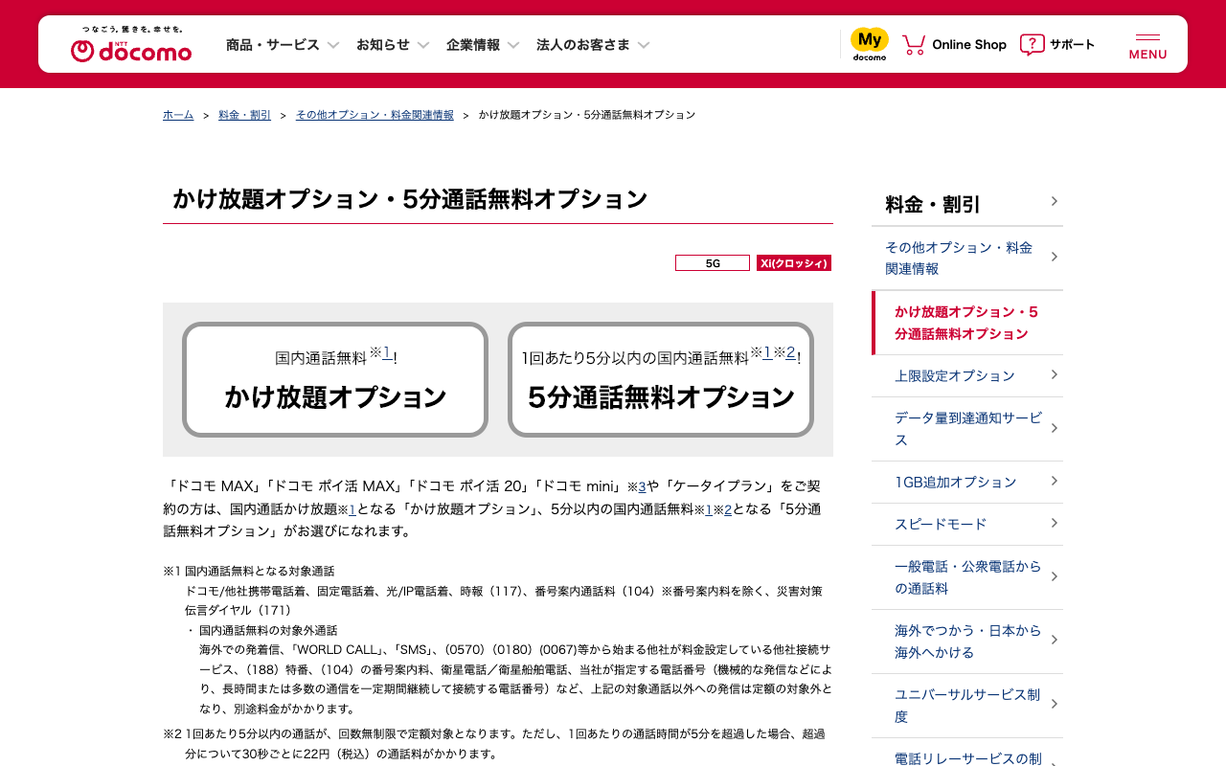Click the Online Shop text link
The image size is (1226, 766).
tap(969, 44)
